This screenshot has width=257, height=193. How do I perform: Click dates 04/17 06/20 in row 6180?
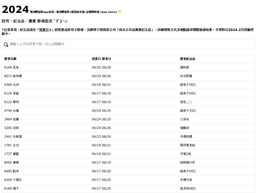pos(101,188)
